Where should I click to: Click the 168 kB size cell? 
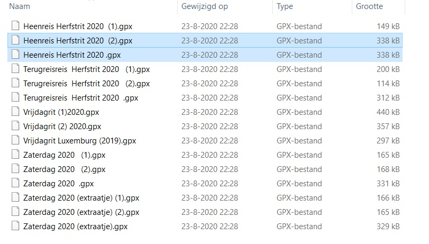(388, 169)
